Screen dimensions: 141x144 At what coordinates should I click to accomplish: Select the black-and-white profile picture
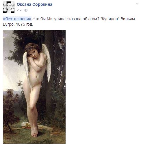(9, 7)
